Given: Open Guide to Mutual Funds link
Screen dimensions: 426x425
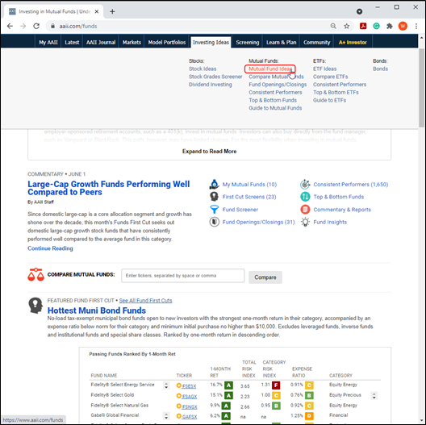Looking at the screenshot, I should tap(275, 108).
